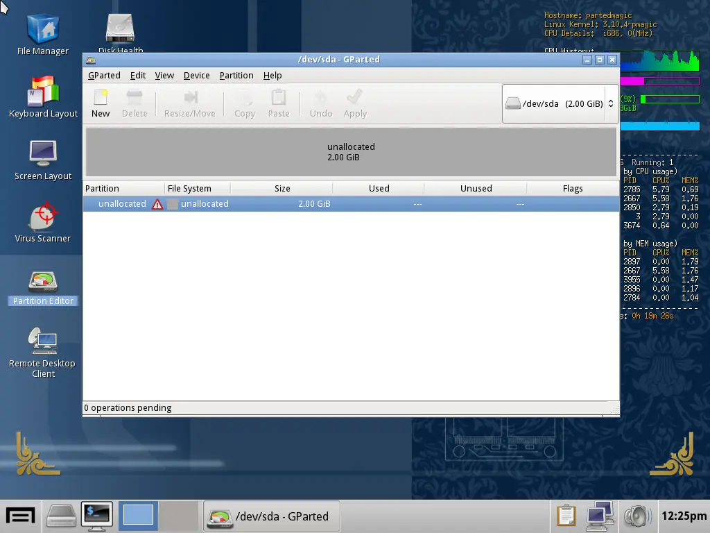Open Screen Layout desktop icon

(43, 160)
